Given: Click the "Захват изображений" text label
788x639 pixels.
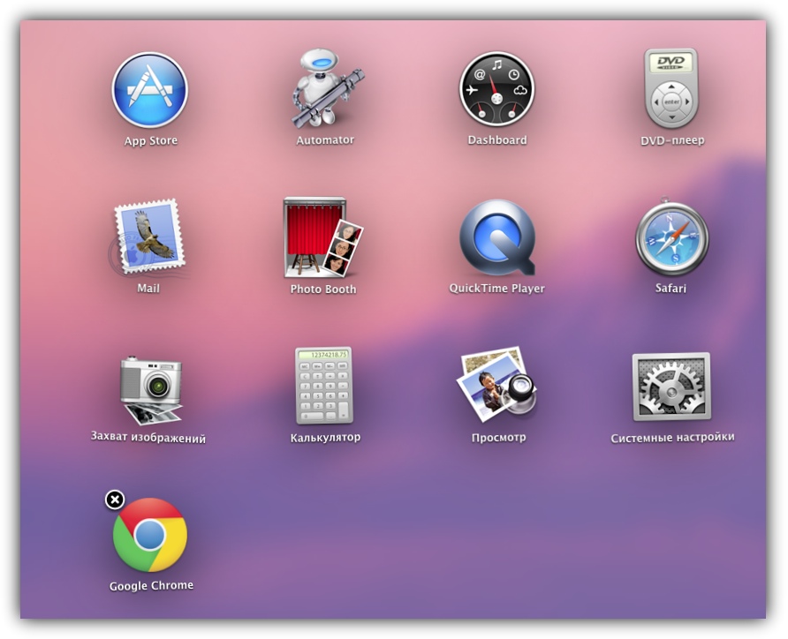Looking at the screenshot, I should click(x=148, y=437).
